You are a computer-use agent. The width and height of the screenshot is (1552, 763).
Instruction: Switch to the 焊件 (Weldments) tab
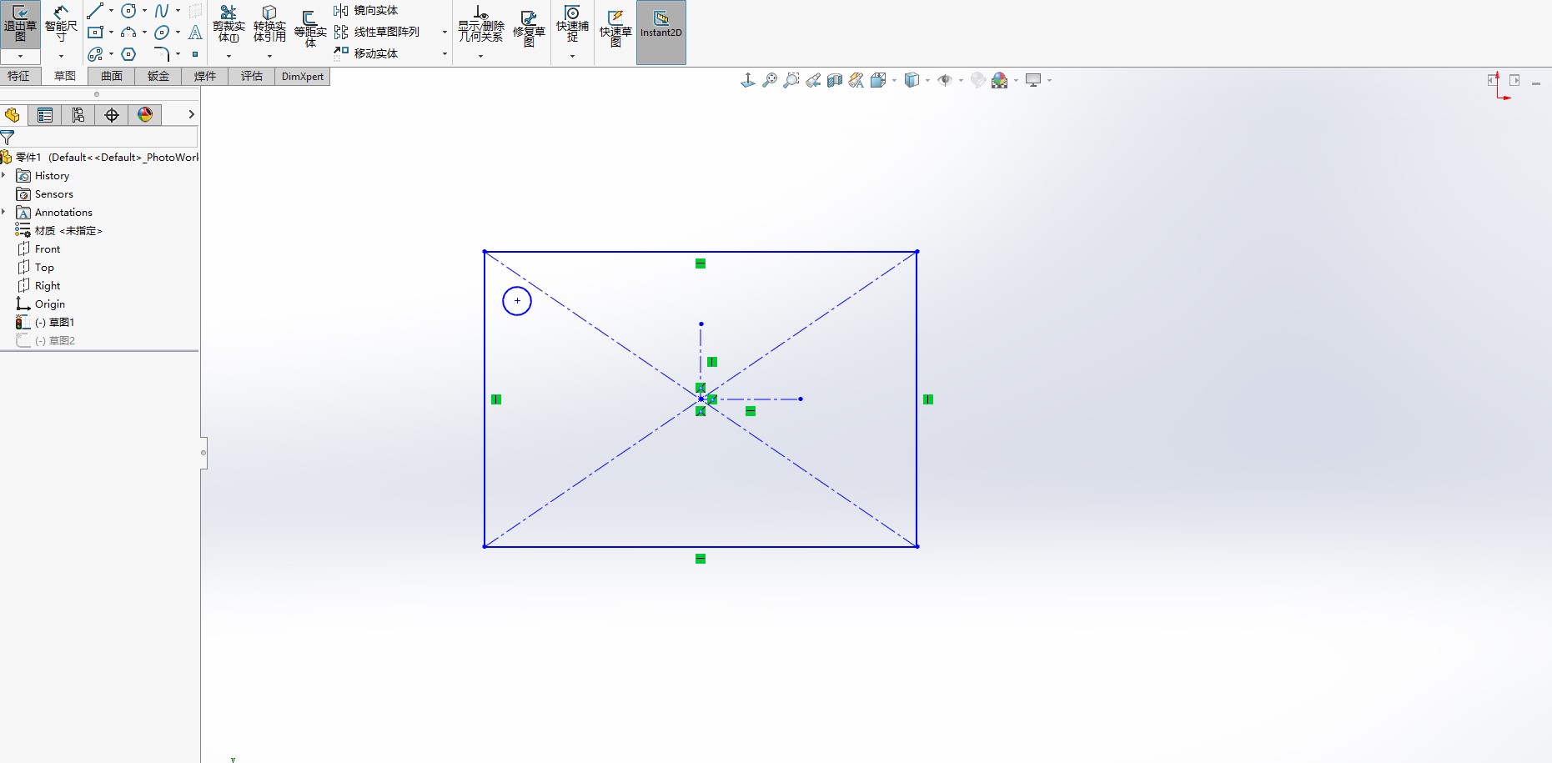pyautogui.click(x=205, y=77)
